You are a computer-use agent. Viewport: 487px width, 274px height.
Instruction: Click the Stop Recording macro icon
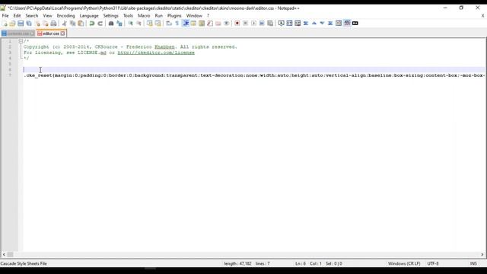(x=245, y=24)
